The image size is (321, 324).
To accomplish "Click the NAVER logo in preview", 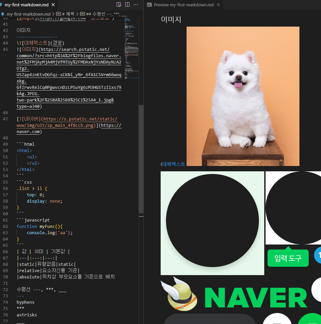I will (x=256, y=298).
